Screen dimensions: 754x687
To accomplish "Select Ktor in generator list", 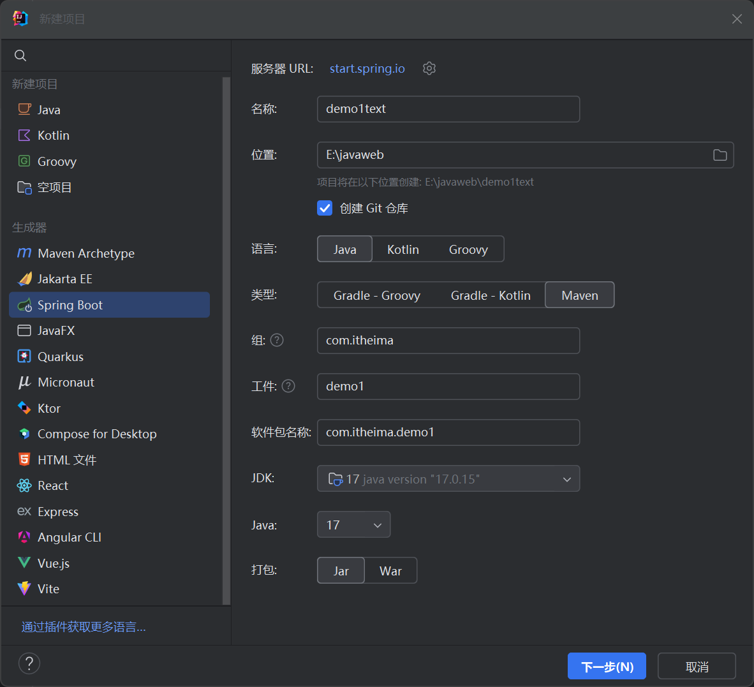I will tap(109, 408).
